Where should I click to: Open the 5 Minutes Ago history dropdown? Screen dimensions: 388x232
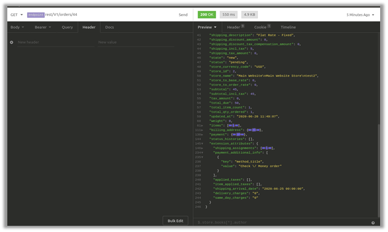click(x=360, y=15)
